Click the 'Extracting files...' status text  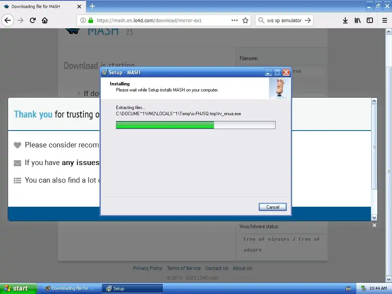(x=131, y=108)
